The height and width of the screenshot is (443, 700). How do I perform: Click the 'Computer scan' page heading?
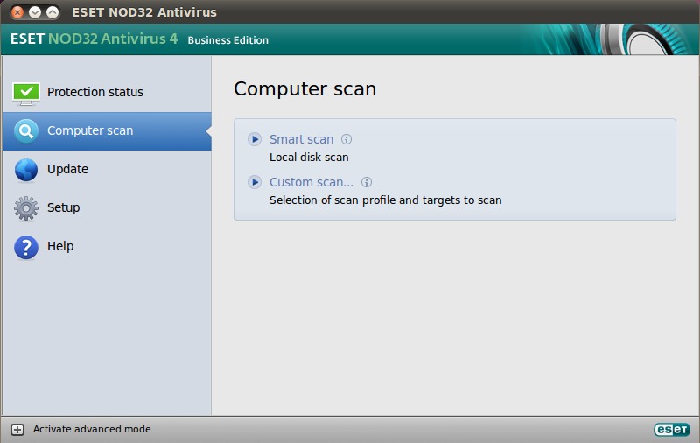304,89
